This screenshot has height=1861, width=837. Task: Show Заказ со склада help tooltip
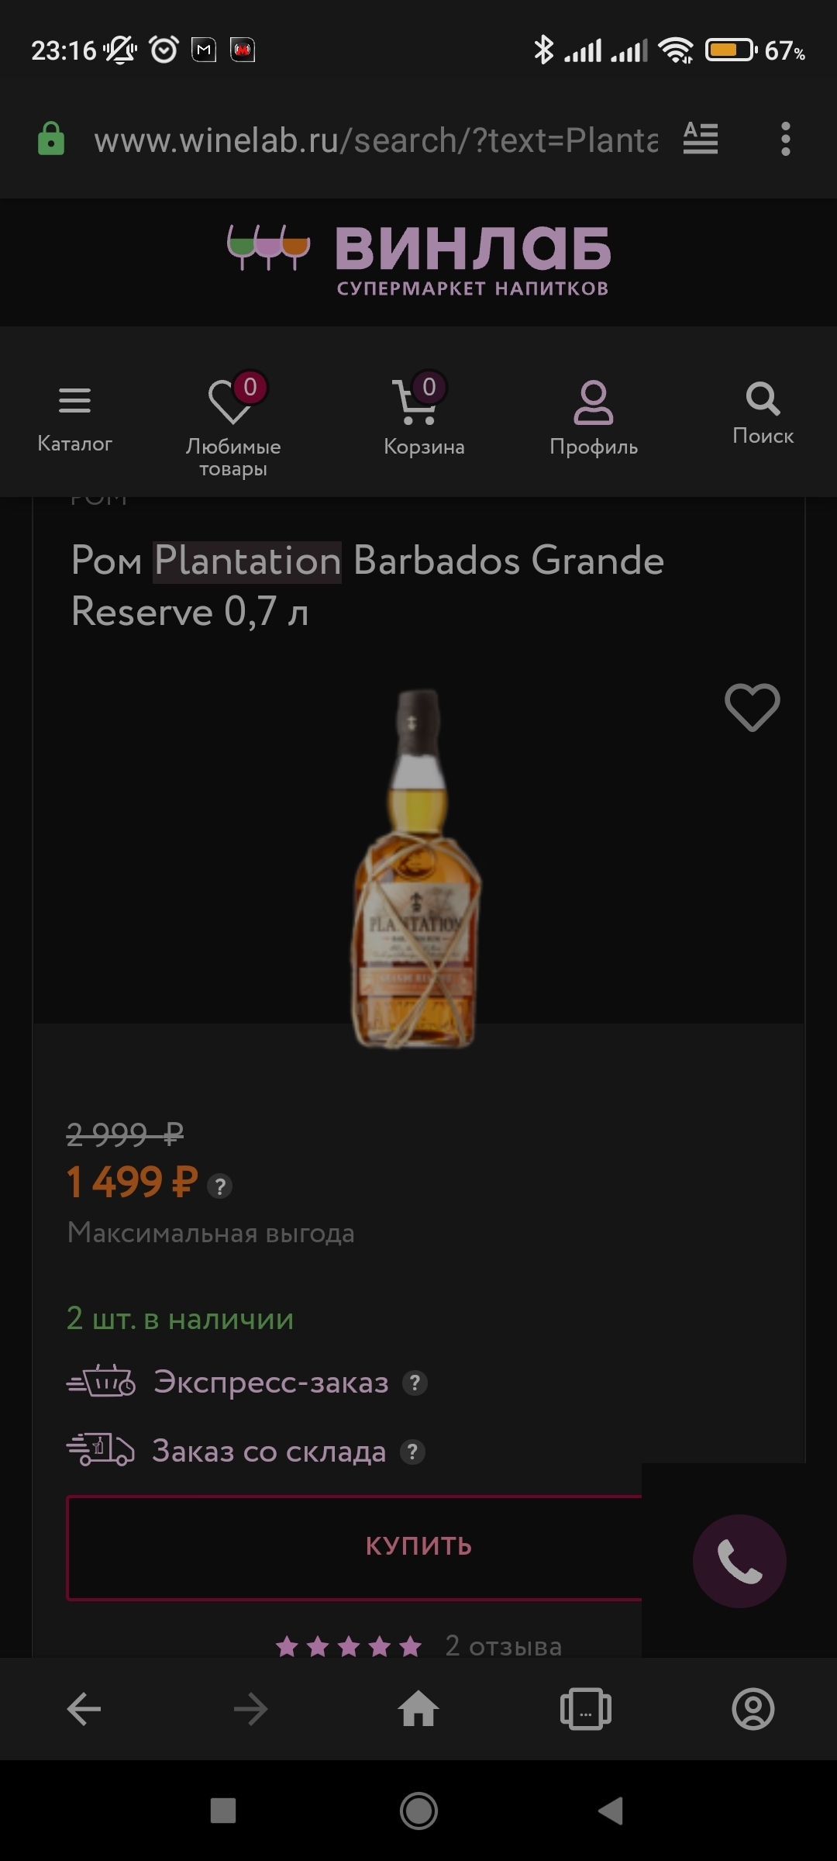click(x=412, y=1452)
